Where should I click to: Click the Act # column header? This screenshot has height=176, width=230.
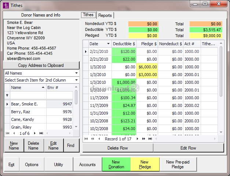(x=192, y=44)
